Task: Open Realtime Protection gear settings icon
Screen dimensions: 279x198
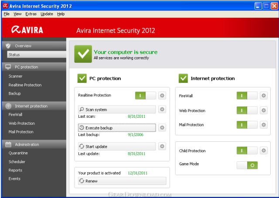Action: click(x=162, y=96)
